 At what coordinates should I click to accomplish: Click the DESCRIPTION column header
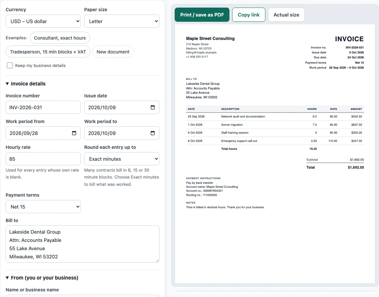click(x=230, y=109)
